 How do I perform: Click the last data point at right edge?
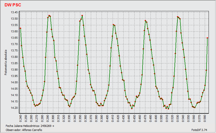coord(207,38)
